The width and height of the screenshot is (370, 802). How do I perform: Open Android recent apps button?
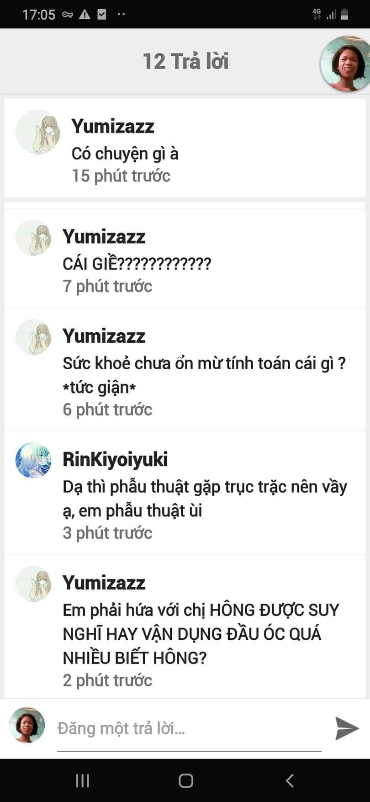pyautogui.click(x=82, y=781)
